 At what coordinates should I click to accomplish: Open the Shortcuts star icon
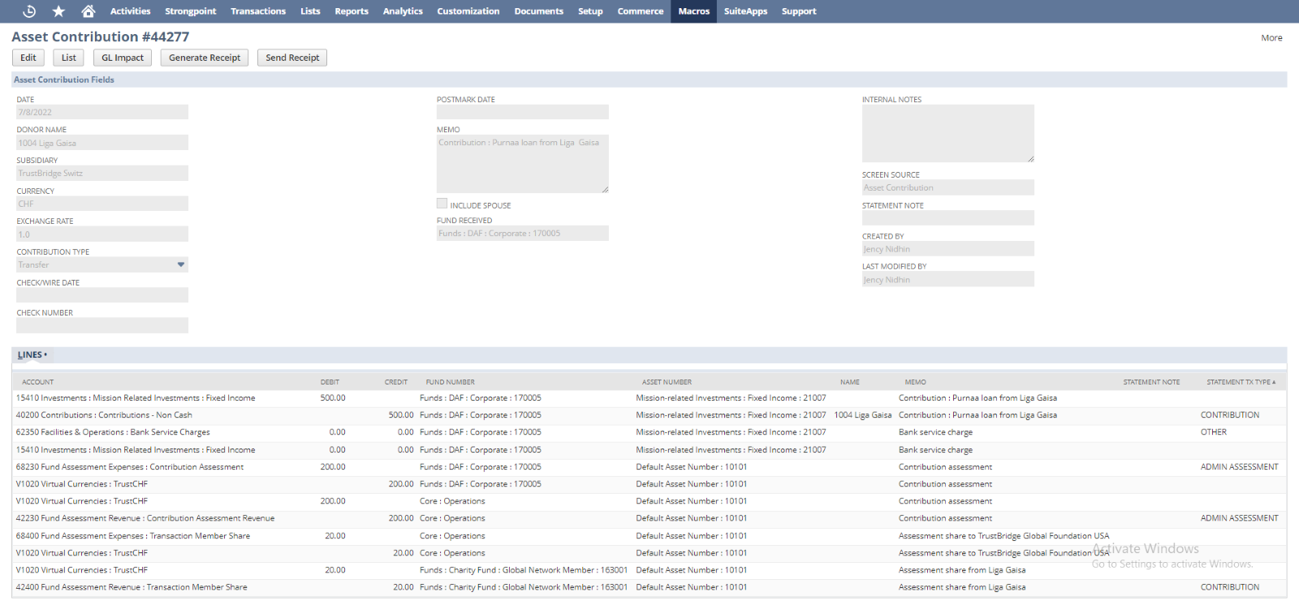coord(58,11)
